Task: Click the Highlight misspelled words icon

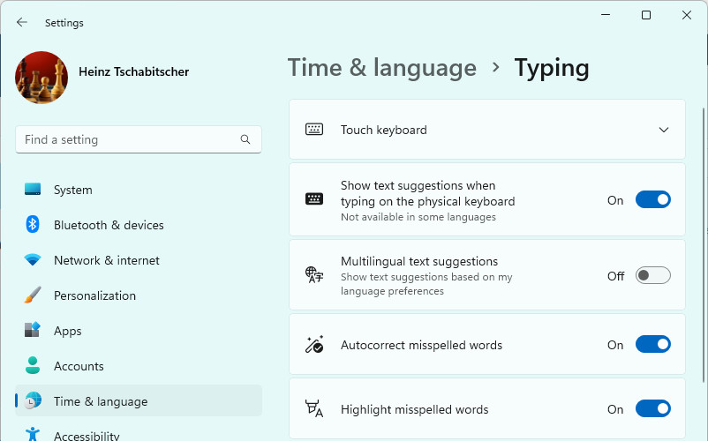Action: pyautogui.click(x=314, y=408)
